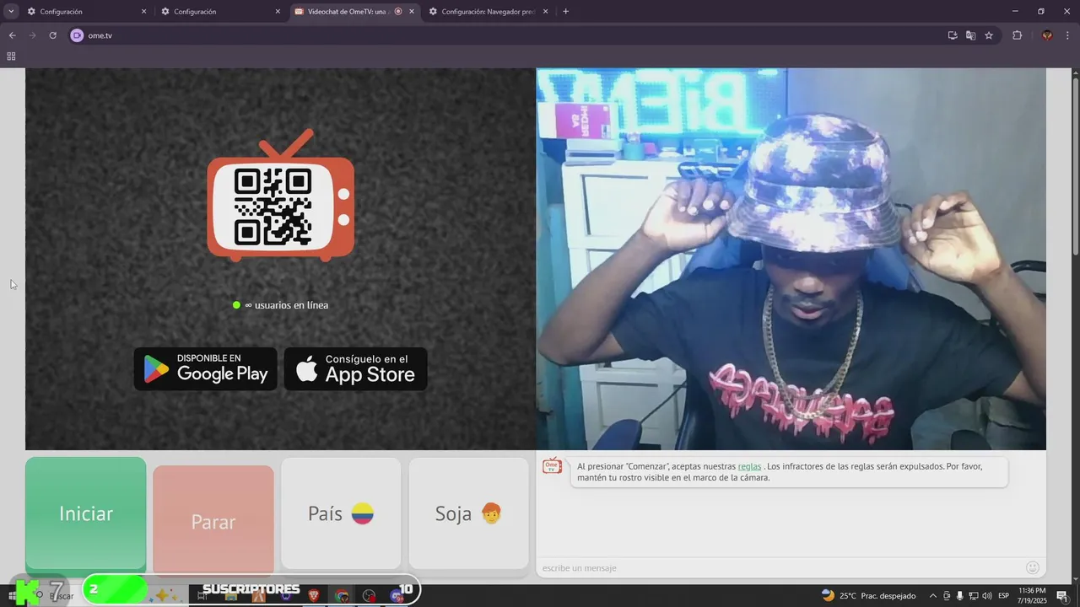Open OBS Studio from the taskbar
Image resolution: width=1080 pixels, height=607 pixels.
(x=369, y=595)
